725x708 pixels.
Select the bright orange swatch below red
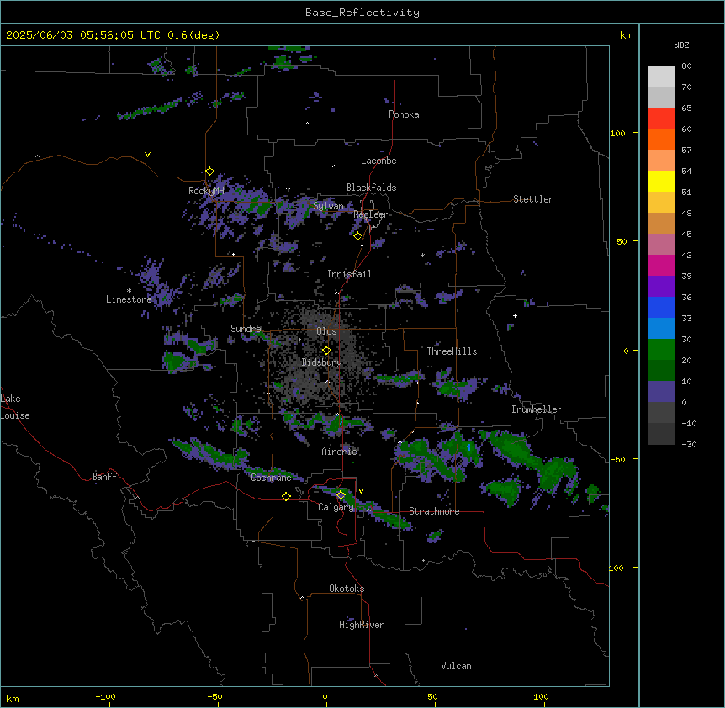[x=661, y=139]
